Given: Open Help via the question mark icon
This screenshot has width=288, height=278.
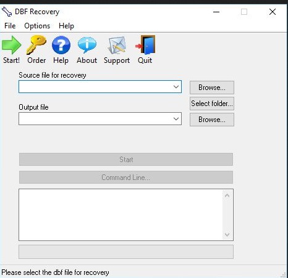Looking at the screenshot, I should click(61, 45).
